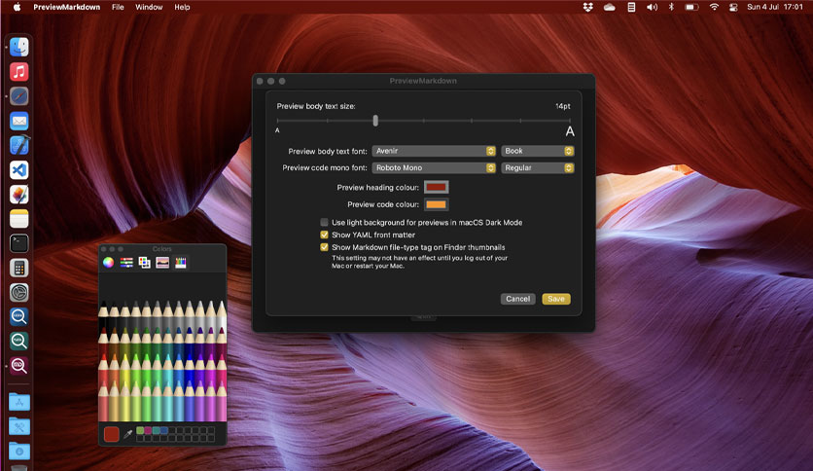Open Mail from the Dock
The height and width of the screenshot is (471, 813).
19,121
